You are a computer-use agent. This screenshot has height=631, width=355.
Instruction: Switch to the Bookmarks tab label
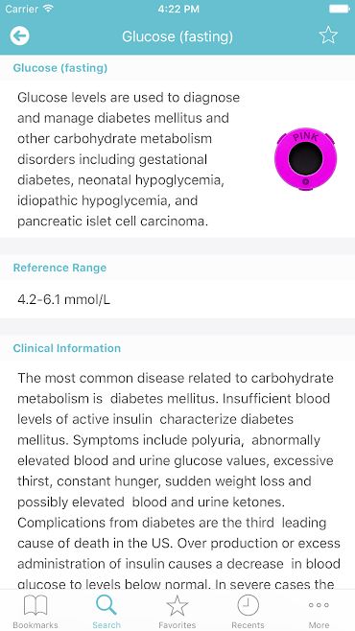[35, 625]
